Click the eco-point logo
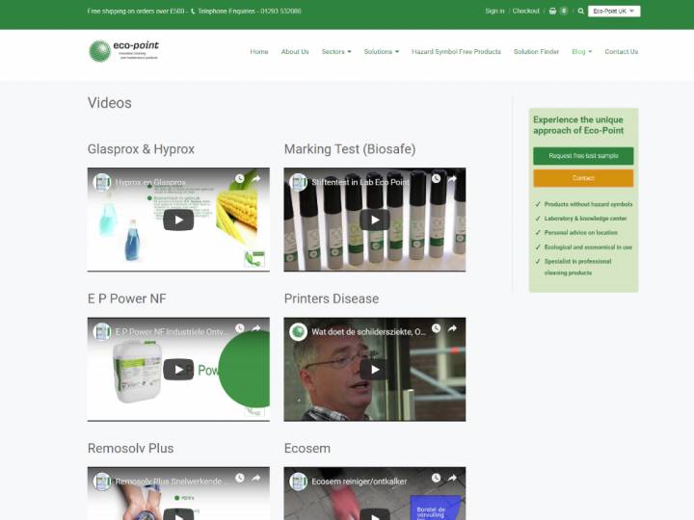694x520 pixels. (x=123, y=51)
